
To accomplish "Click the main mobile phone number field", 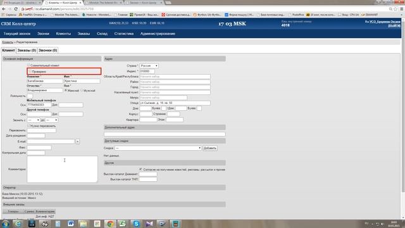I will click(x=39, y=105).
